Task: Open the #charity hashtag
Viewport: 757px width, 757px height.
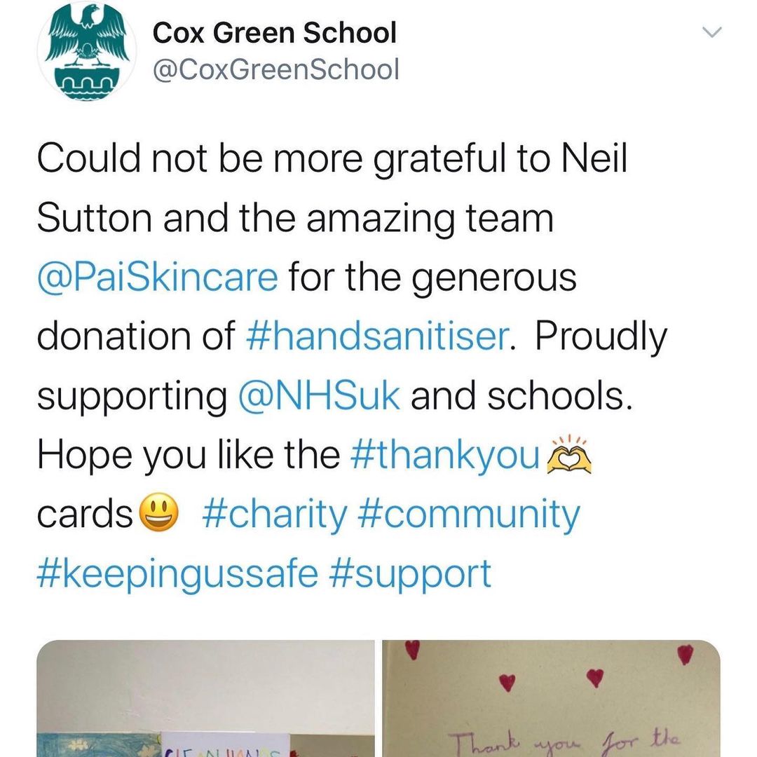Action: [275, 514]
